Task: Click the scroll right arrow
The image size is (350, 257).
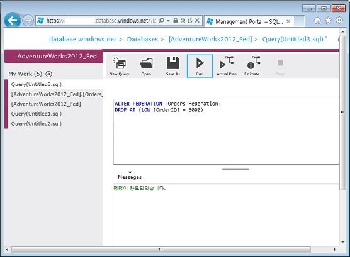Action: 335,249
